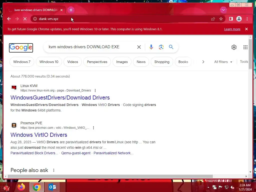Open the tab search dropdown

pos(223,10)
